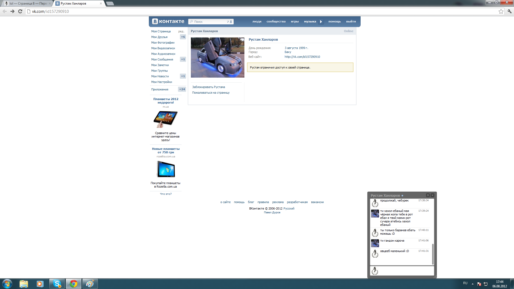Bookmark page with the star icon

point(501,11)
